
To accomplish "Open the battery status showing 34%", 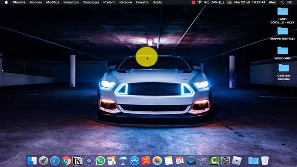I will pyautogui.click(x=218, y=2).
